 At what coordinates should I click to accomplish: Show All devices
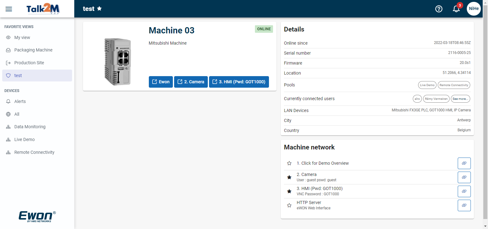[37, 114]
